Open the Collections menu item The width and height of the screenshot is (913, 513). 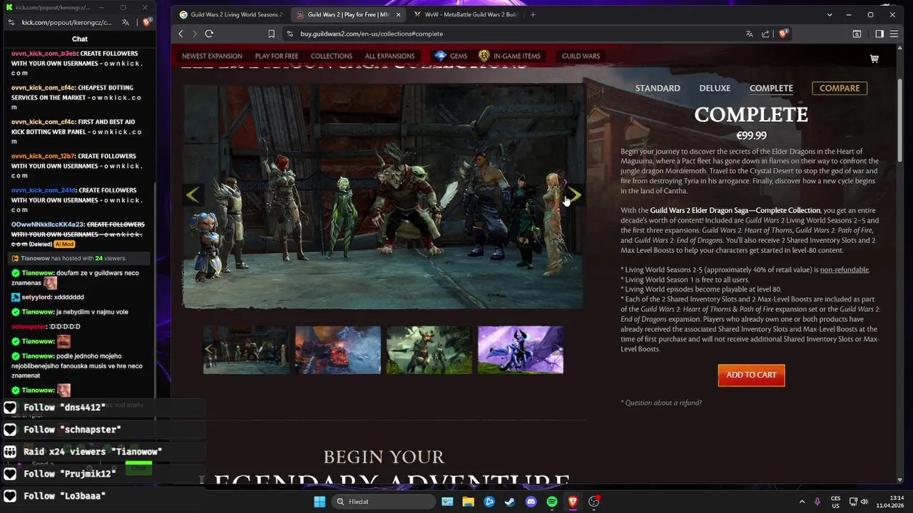pos(332,56)
